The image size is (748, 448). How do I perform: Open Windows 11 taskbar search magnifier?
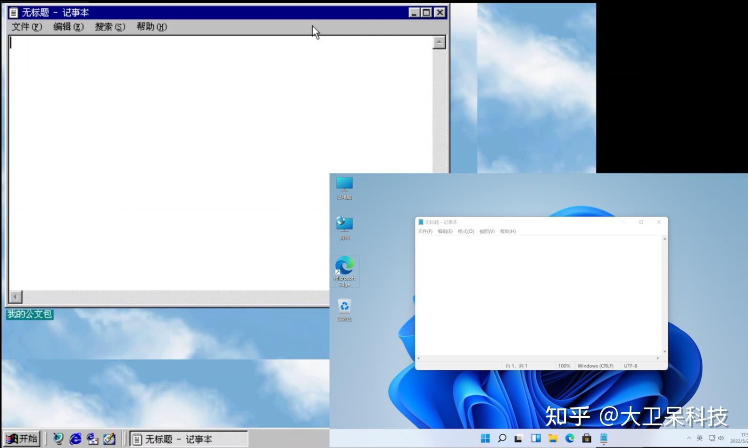tap(502, 438)
